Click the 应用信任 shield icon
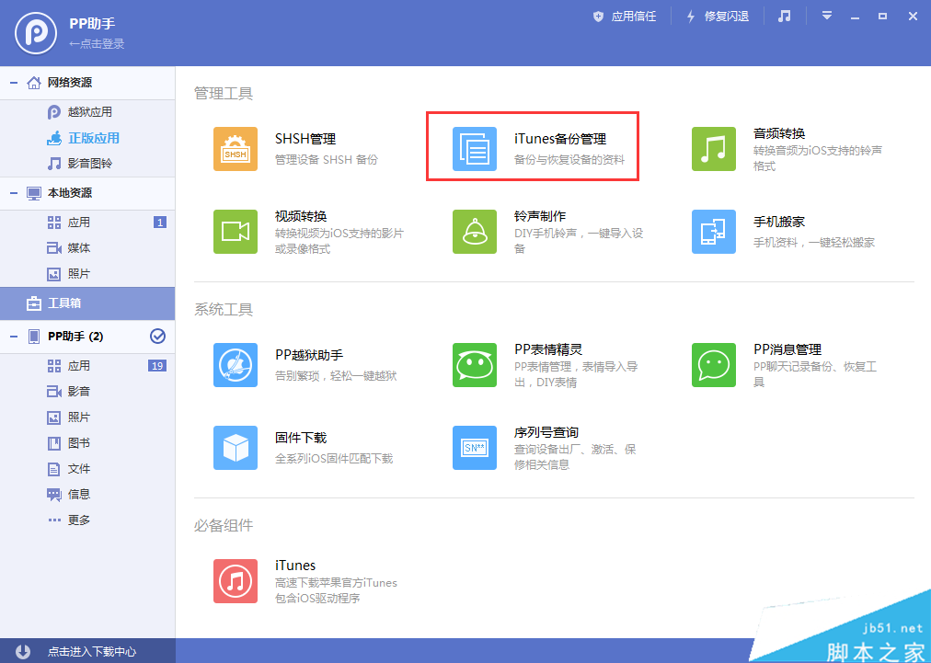Image resolution: width=931 pixels, height=663 pixels. tap(599, 17)
